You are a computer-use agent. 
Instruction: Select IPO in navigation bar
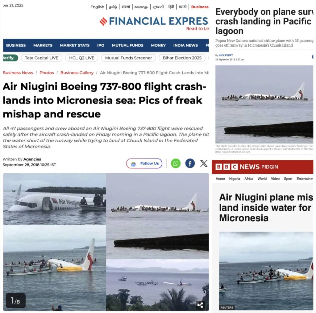click(101, 45)
